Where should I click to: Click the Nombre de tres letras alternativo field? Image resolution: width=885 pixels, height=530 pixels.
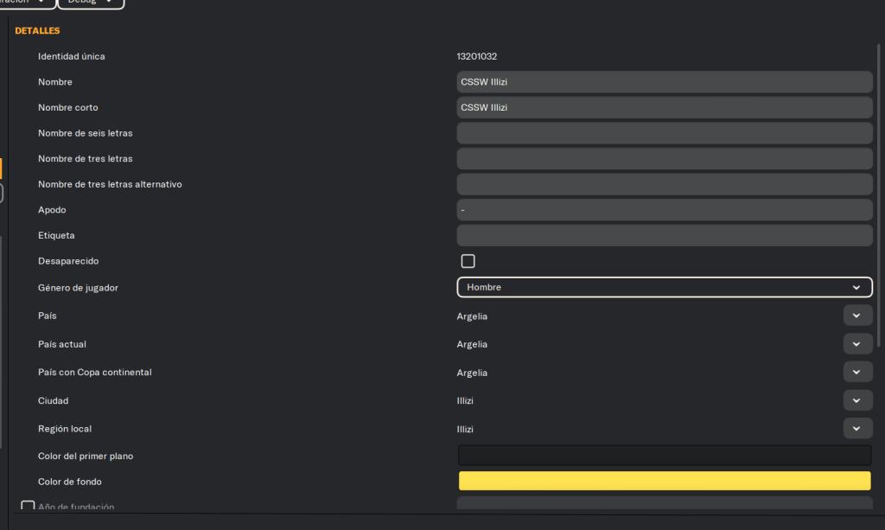click(664, 184)
